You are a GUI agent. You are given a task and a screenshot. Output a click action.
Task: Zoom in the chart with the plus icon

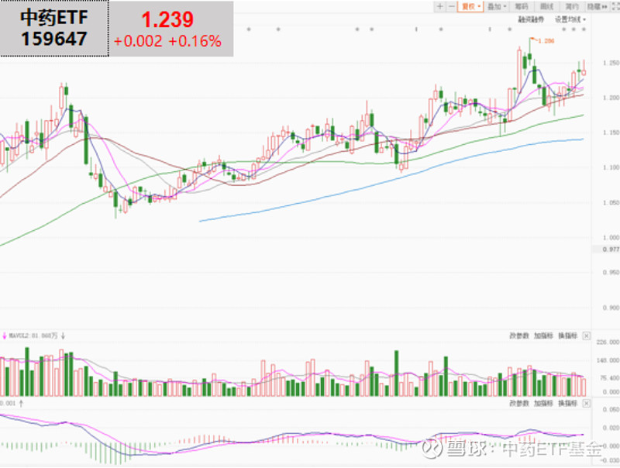pyautogui.click(x=439, y=6)
